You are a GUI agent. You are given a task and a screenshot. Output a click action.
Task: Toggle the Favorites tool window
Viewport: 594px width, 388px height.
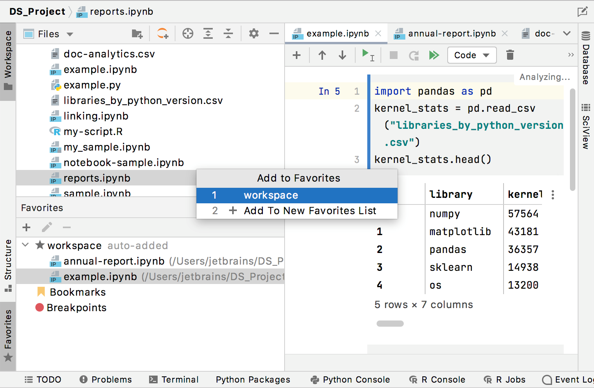(x=8, y=336)
